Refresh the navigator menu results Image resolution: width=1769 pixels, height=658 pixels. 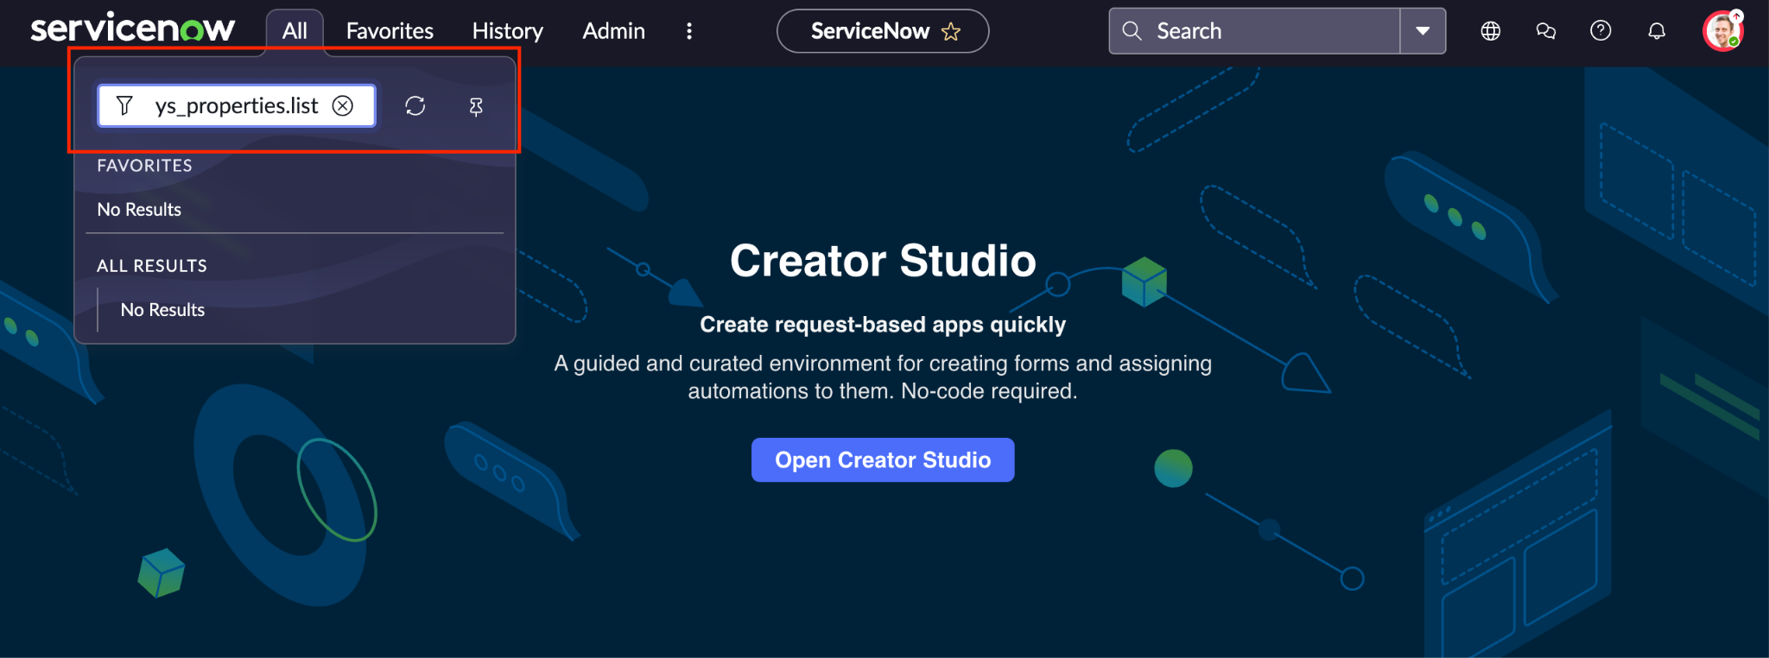tap(415, 105)
